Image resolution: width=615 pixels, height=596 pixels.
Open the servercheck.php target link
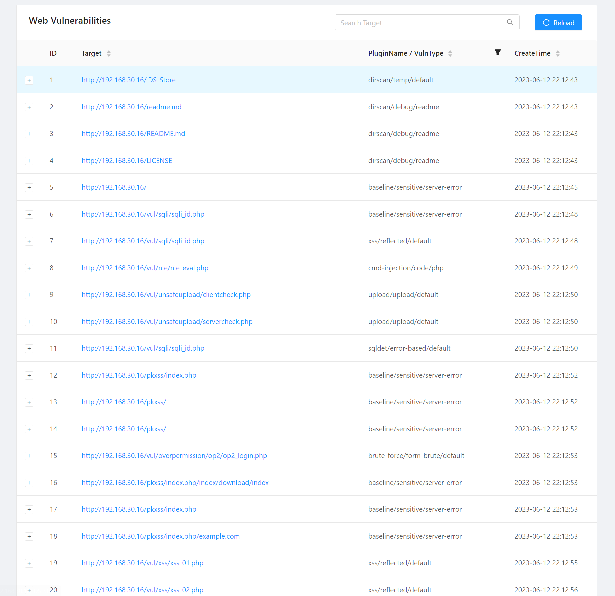pyautogui.click(x=167, y=322)
